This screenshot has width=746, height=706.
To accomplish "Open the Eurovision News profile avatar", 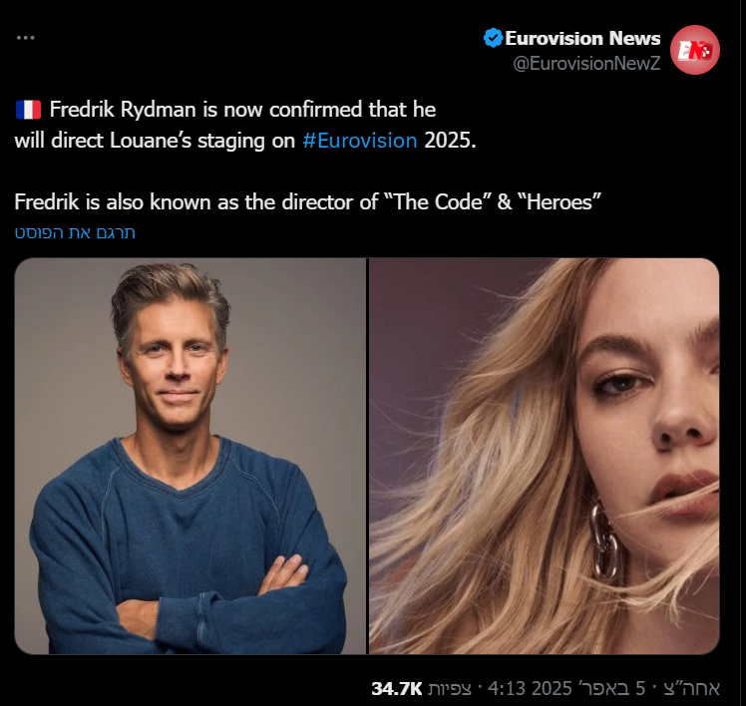I will click(695, 50).
